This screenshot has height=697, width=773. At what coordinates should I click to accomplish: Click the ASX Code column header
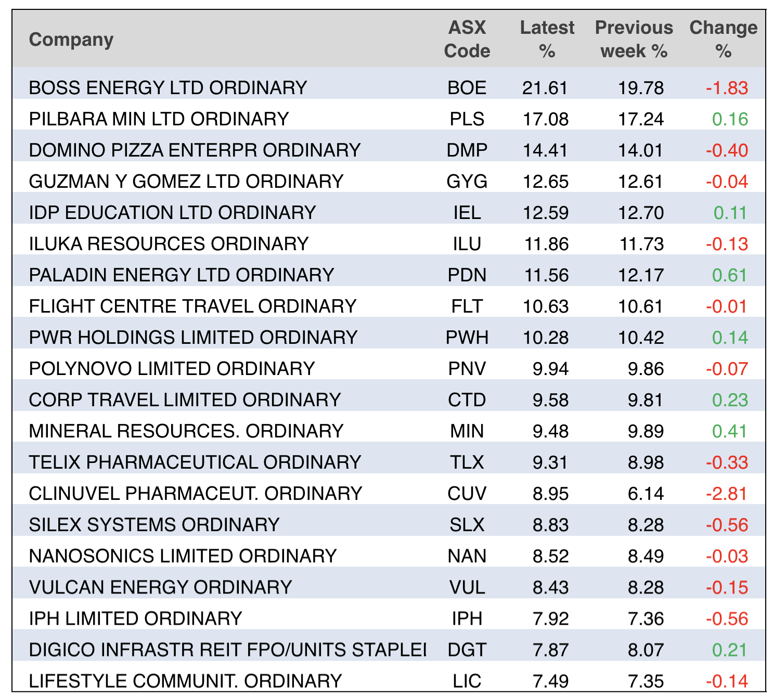[x=467, y=40]
